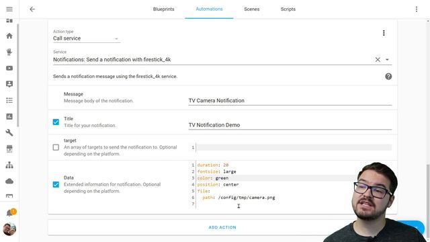Open the hand icon sidebar item

point(9,52)
